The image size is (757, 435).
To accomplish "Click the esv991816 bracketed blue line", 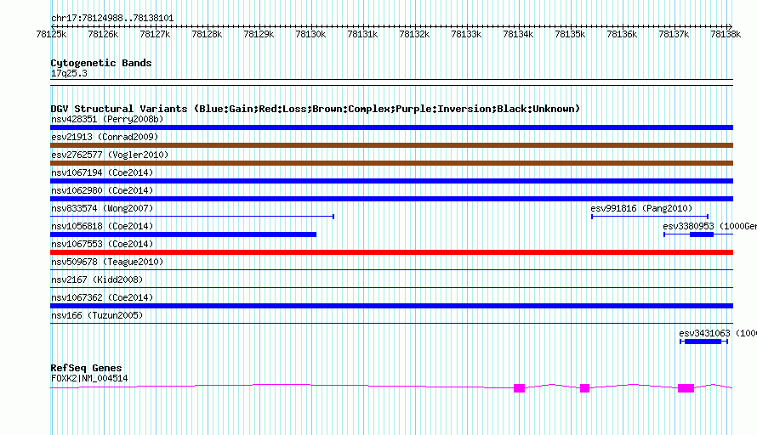I will (x=650, y=217).
